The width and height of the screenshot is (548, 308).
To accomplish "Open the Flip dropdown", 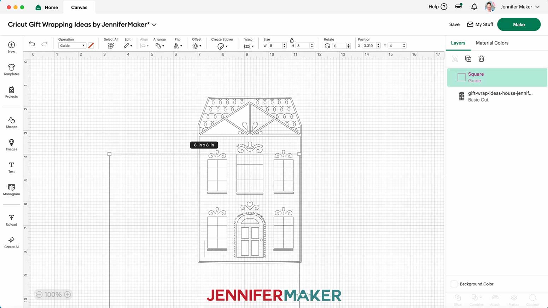I will [178, 46].
